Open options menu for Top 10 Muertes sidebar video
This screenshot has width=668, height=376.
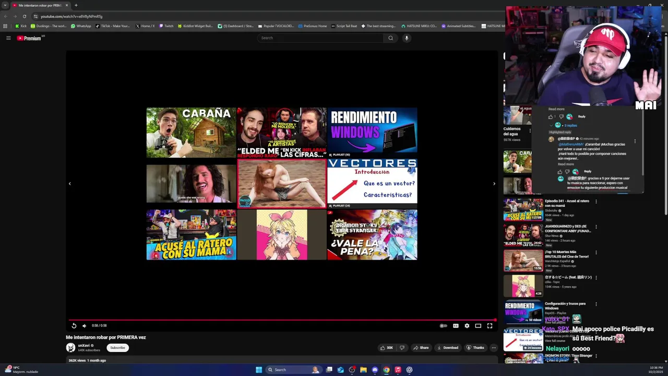[596, 253]
